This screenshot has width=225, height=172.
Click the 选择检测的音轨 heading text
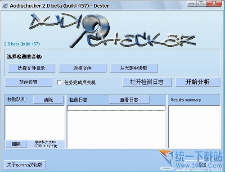[25, 57]
